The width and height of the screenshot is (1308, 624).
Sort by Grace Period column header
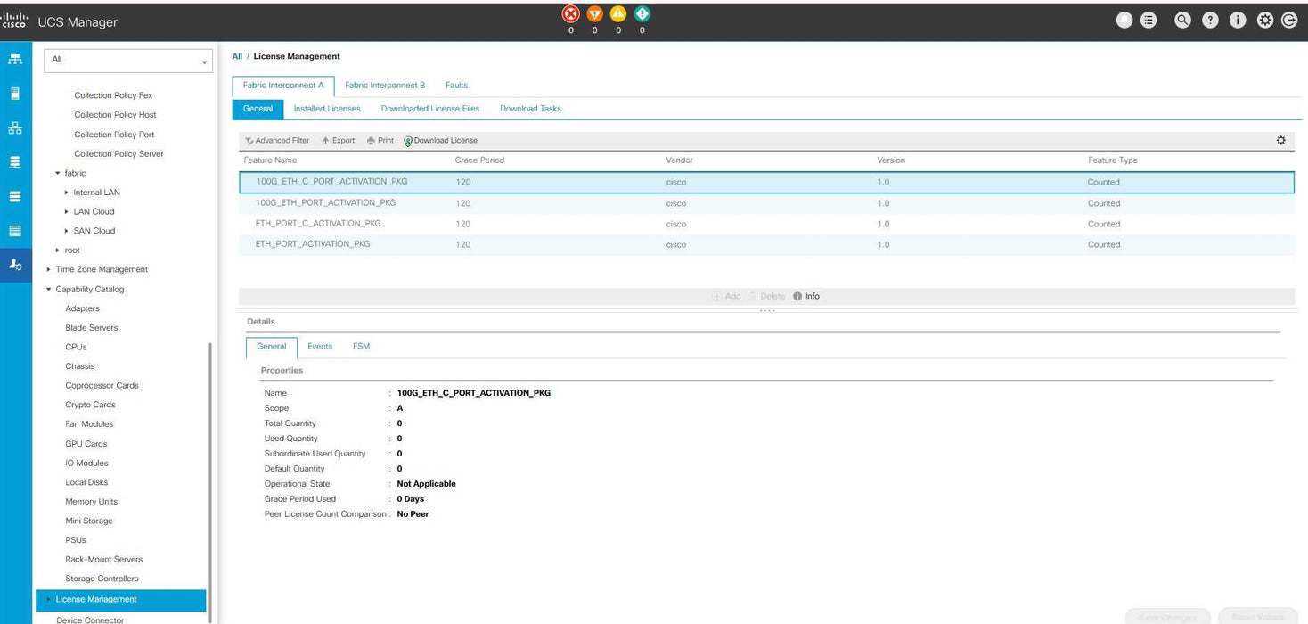tap(479, 160)
